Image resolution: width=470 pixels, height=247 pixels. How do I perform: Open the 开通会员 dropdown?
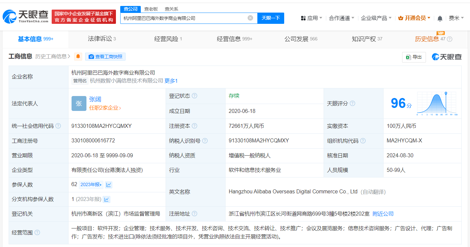coord(414,18)
